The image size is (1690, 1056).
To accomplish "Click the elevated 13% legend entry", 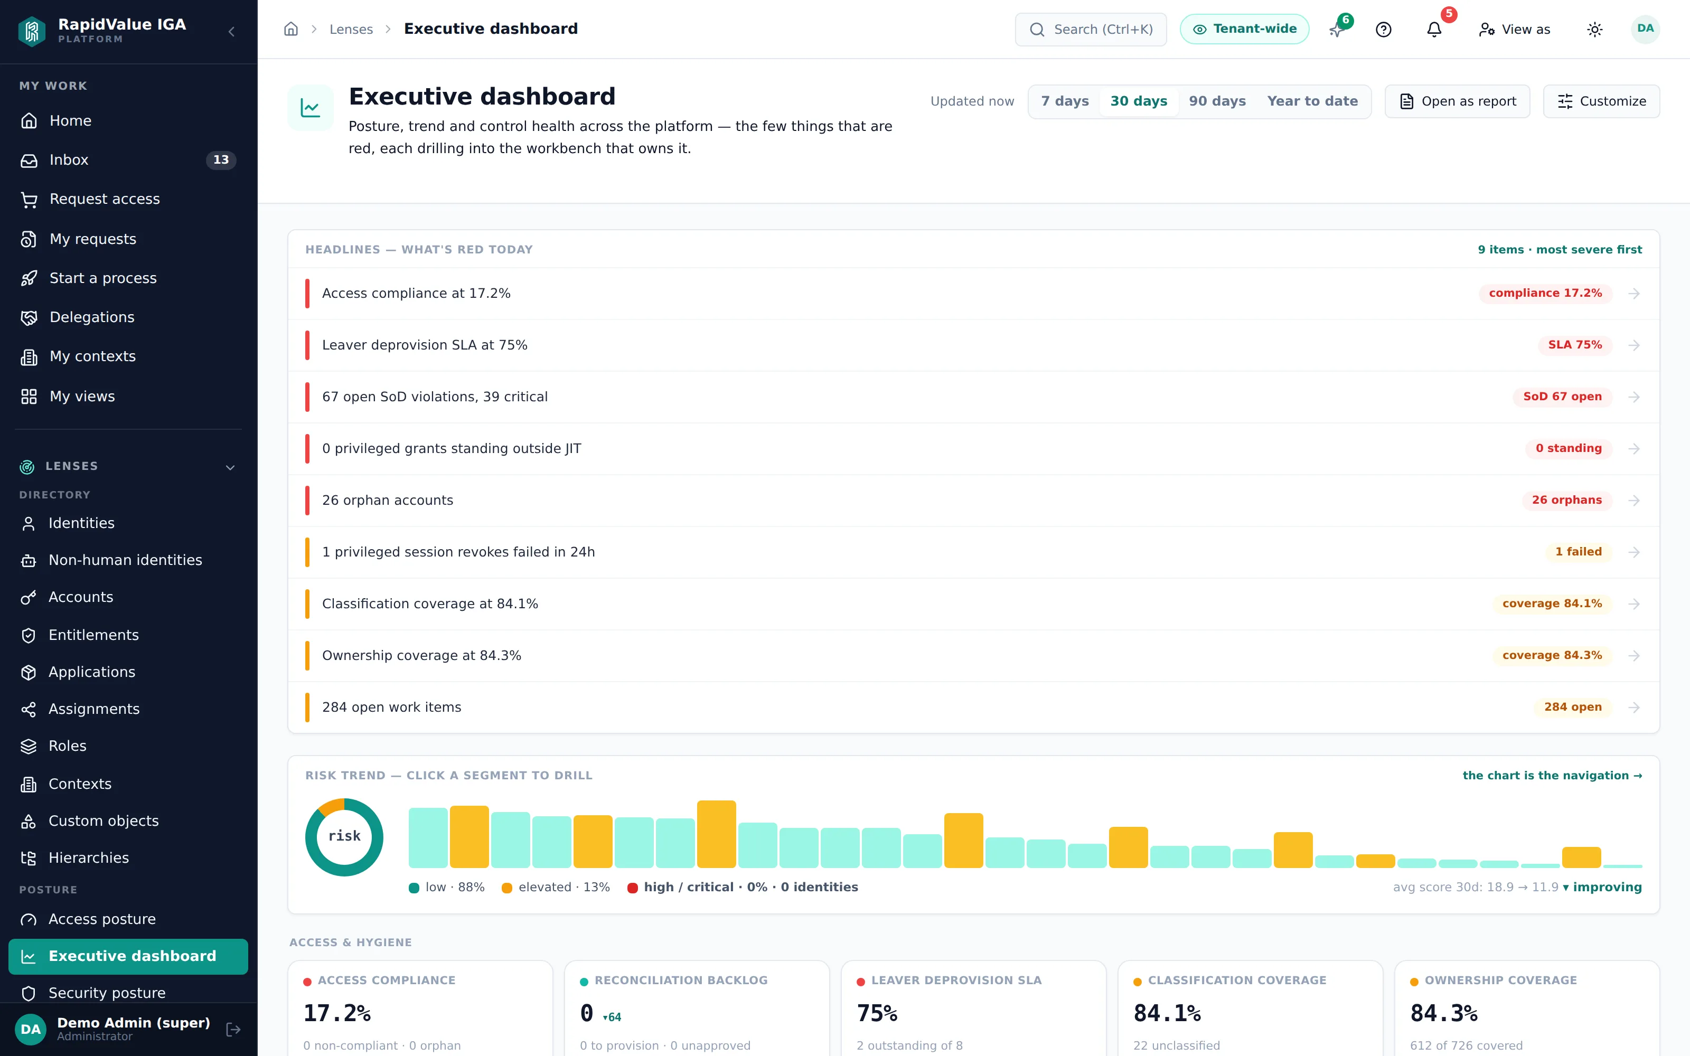I will click(x=556, y=887).
